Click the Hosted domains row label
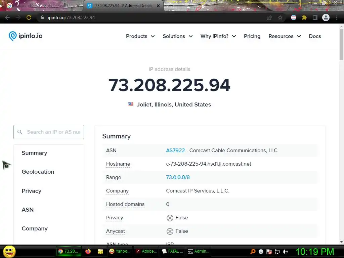Viewport: 344px width, 258px height. pyautogui.click(x=125, y=204)
